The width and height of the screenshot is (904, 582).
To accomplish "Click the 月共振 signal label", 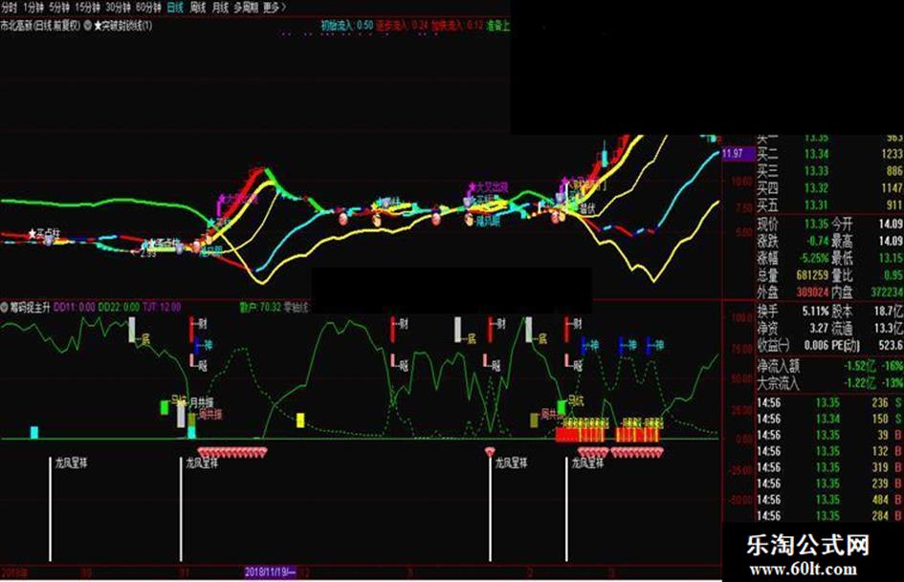I will [x=202, y=401].
